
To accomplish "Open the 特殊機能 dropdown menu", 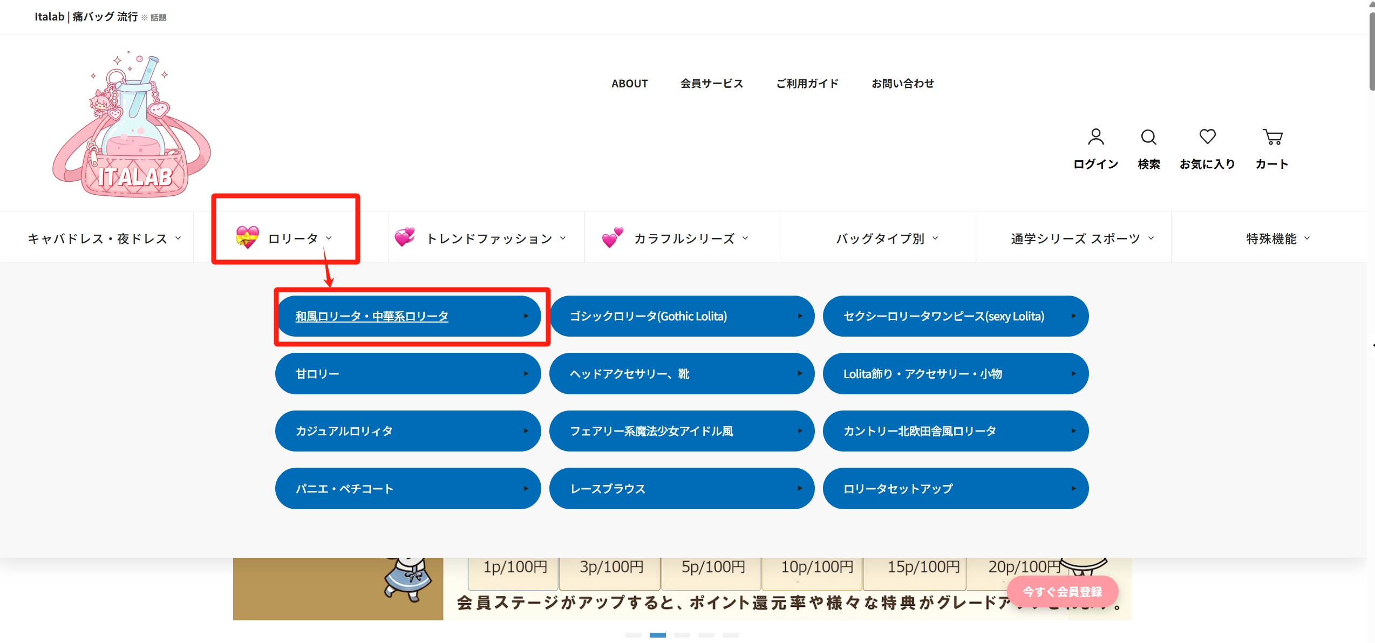I will pos(1277,237).
